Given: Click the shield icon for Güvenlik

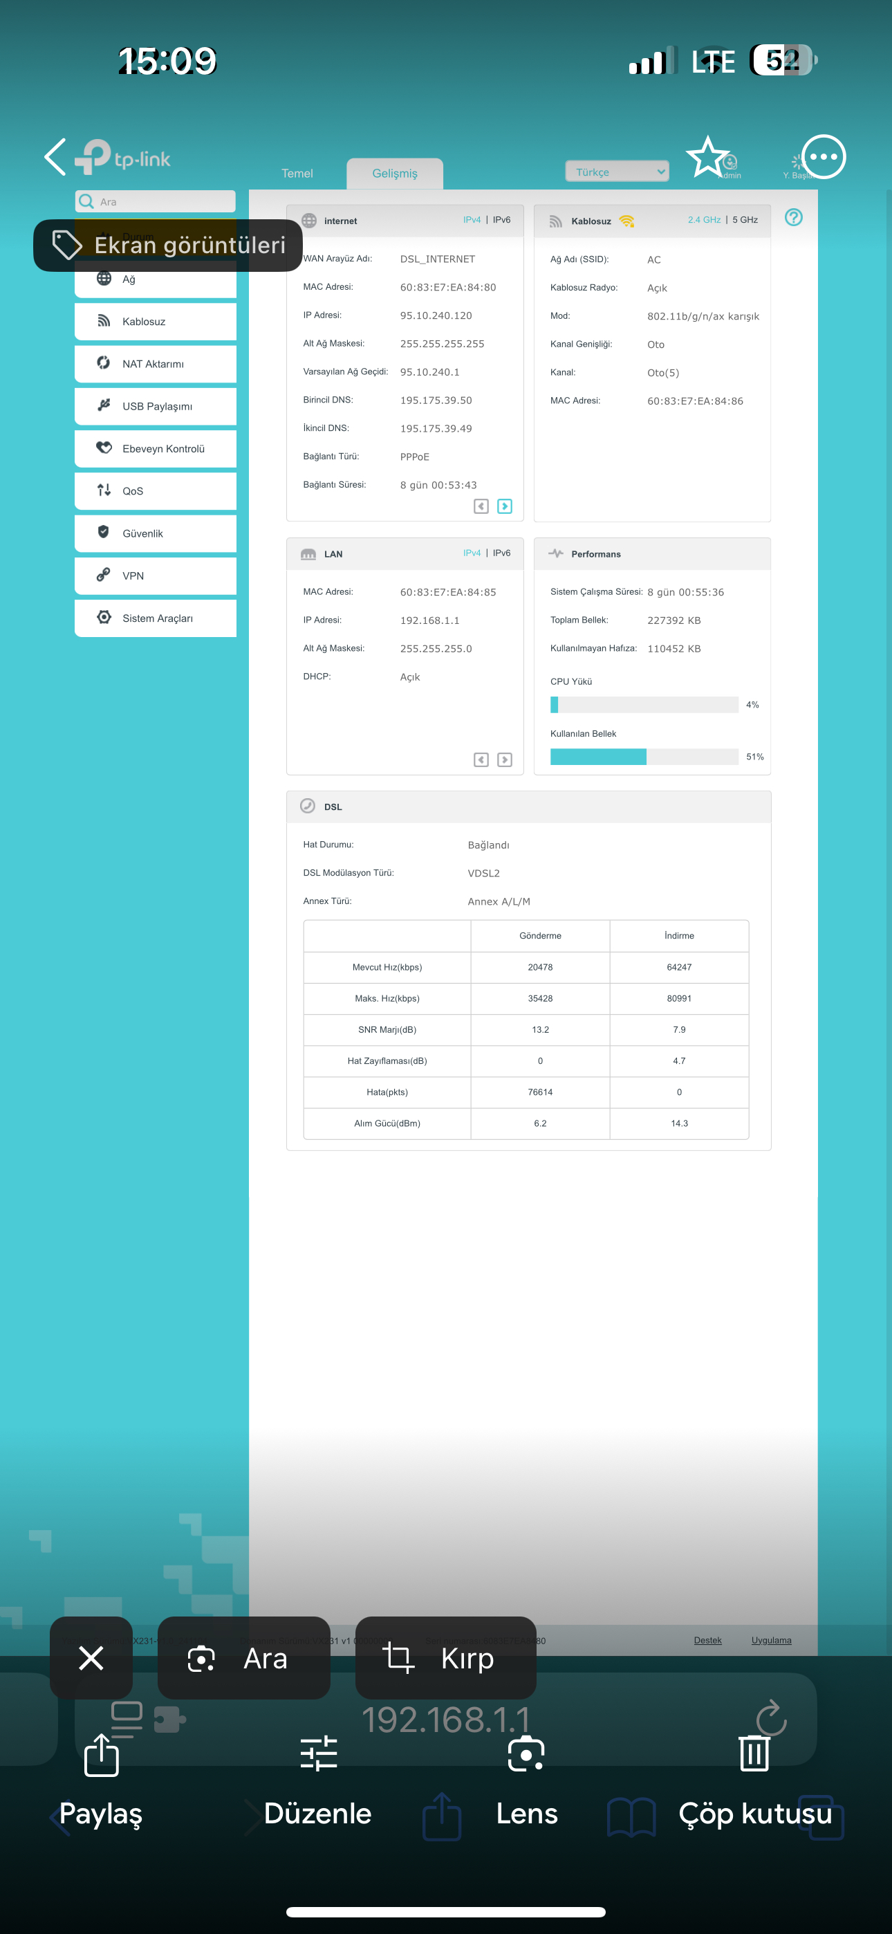Looking at the screenshot, I should [x=104, y=533].
